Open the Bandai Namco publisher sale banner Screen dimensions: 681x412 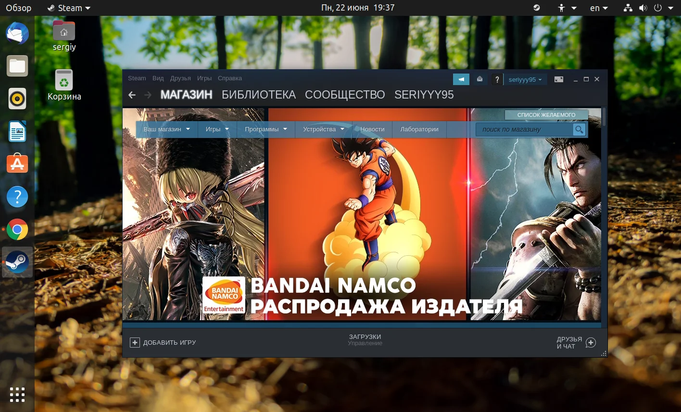coord(362,214)
